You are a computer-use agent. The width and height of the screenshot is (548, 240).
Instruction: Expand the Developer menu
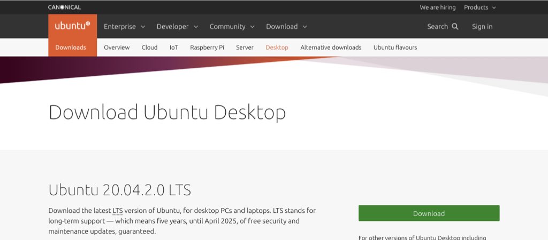(177, 27)
